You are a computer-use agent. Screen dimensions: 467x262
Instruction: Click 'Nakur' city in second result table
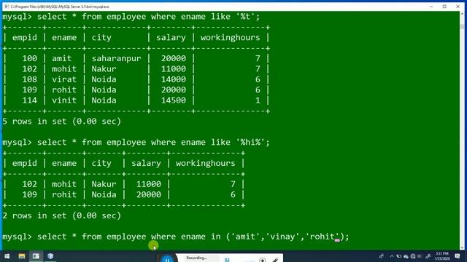point(104,184)
